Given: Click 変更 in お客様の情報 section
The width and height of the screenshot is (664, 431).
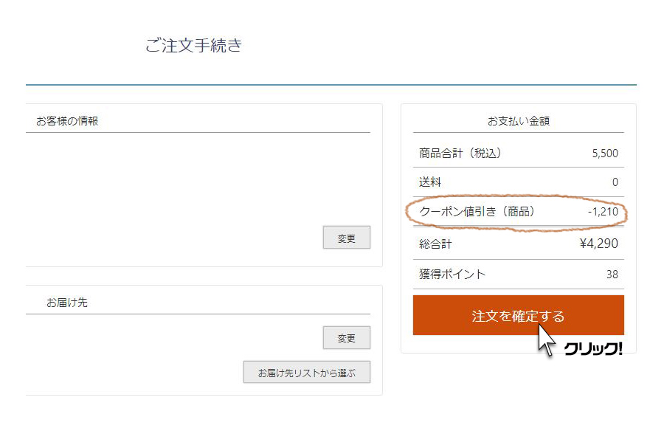Looking at the screenshot, I should click(347, 238).
